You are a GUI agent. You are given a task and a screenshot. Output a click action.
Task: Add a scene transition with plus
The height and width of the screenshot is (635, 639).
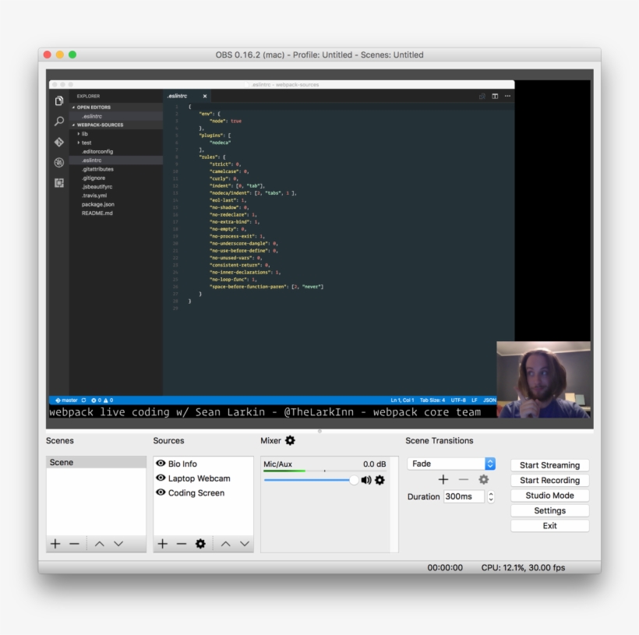click(443, 480)
